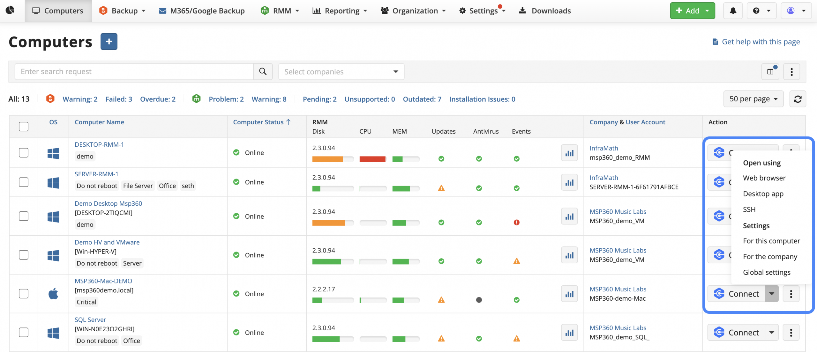817x352 pixels.
Task: Check the SQL Server row checkbox
Action: click(24, 333)
